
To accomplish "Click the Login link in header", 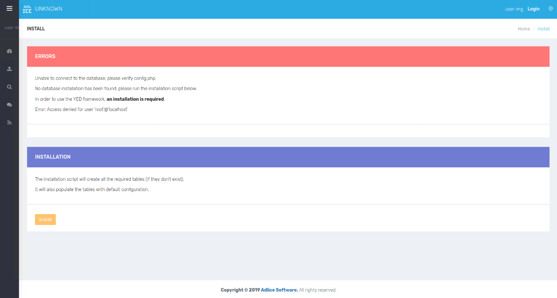I will [x=533, y=9].
